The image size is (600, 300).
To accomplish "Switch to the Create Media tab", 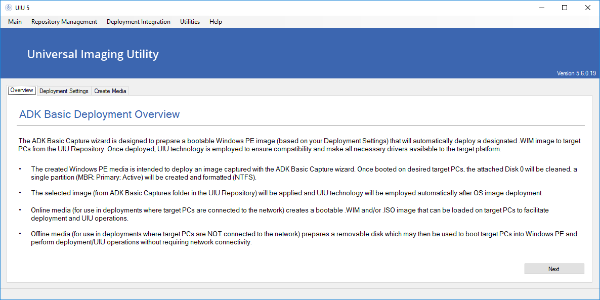I will point(110,91).
